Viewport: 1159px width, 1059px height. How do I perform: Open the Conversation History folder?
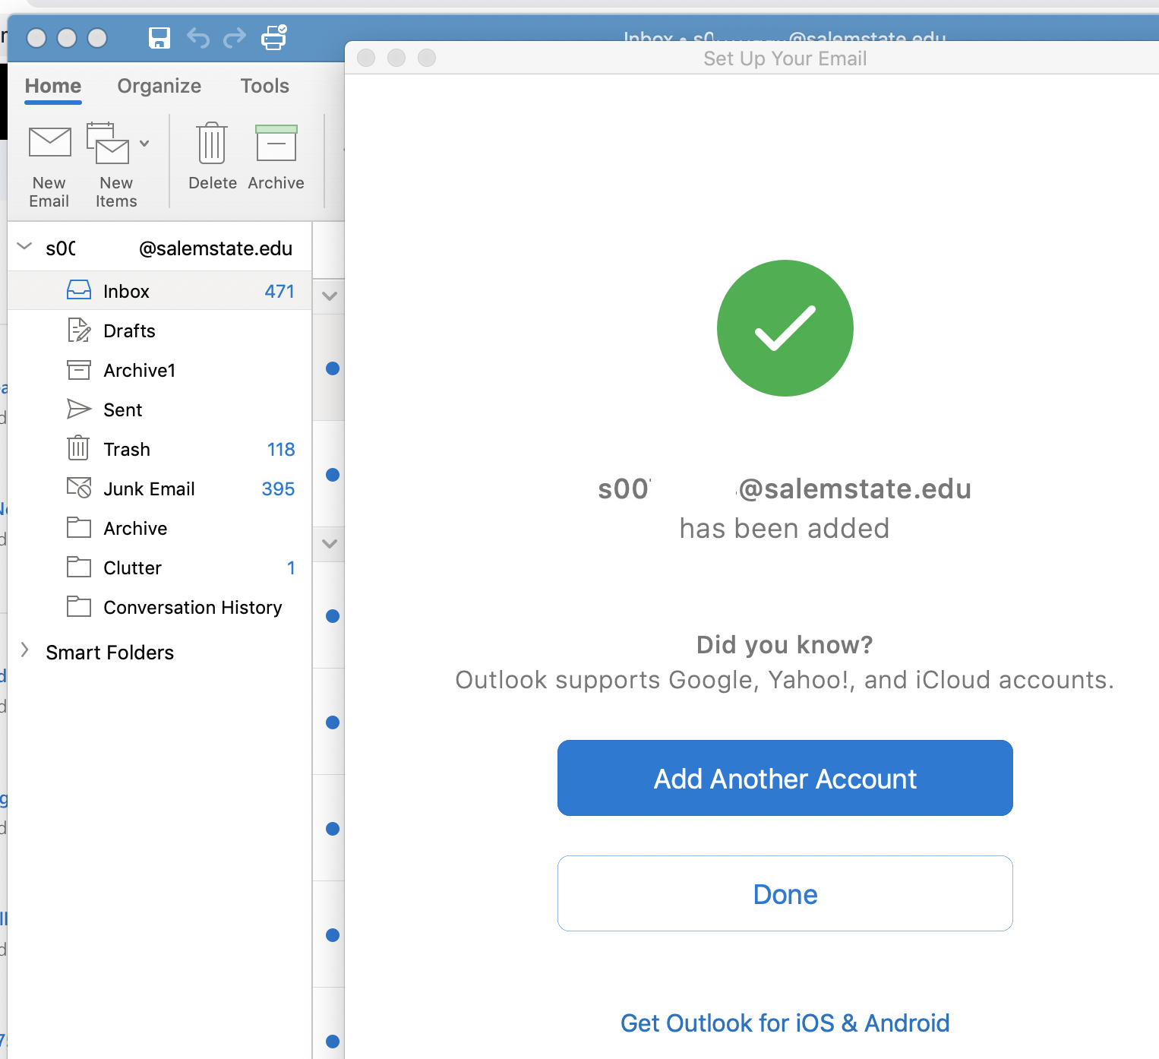click(x=159, y=607)
